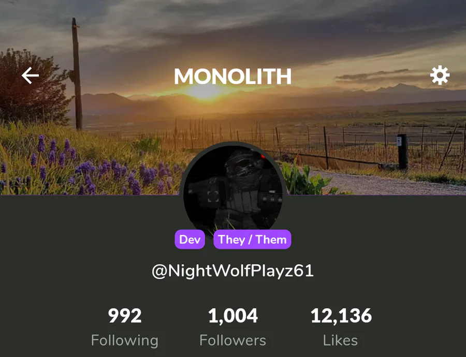
Task: Open the 1,004 followers count
Action: [232, 316]
